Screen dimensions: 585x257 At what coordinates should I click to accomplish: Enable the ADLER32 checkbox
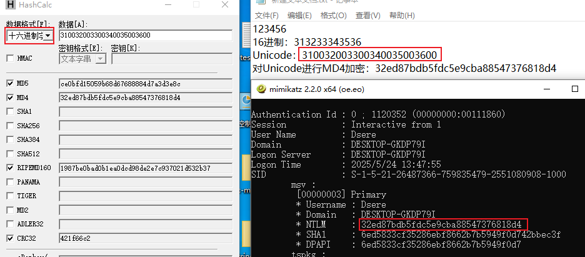pyautogui.click(x=10, y=224)
